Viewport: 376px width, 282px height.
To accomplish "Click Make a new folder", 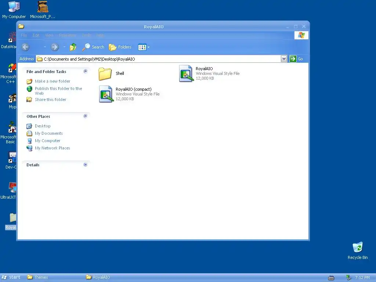I will point(53,81).
